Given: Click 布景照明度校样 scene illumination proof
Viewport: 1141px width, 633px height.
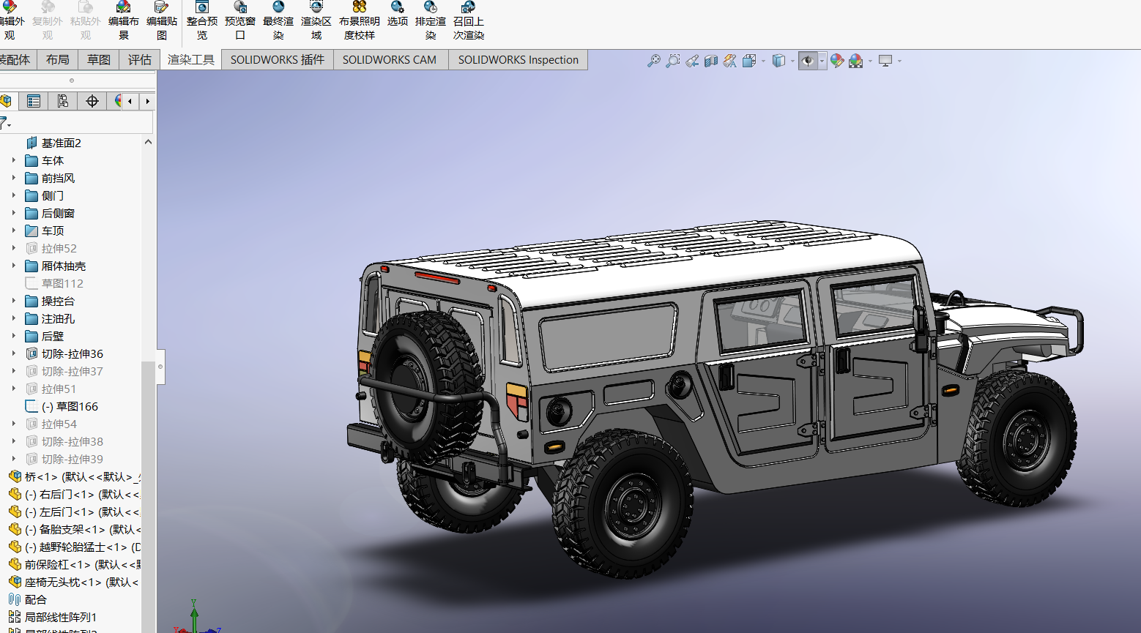Looking at the screenshot, I should (360, 20).
